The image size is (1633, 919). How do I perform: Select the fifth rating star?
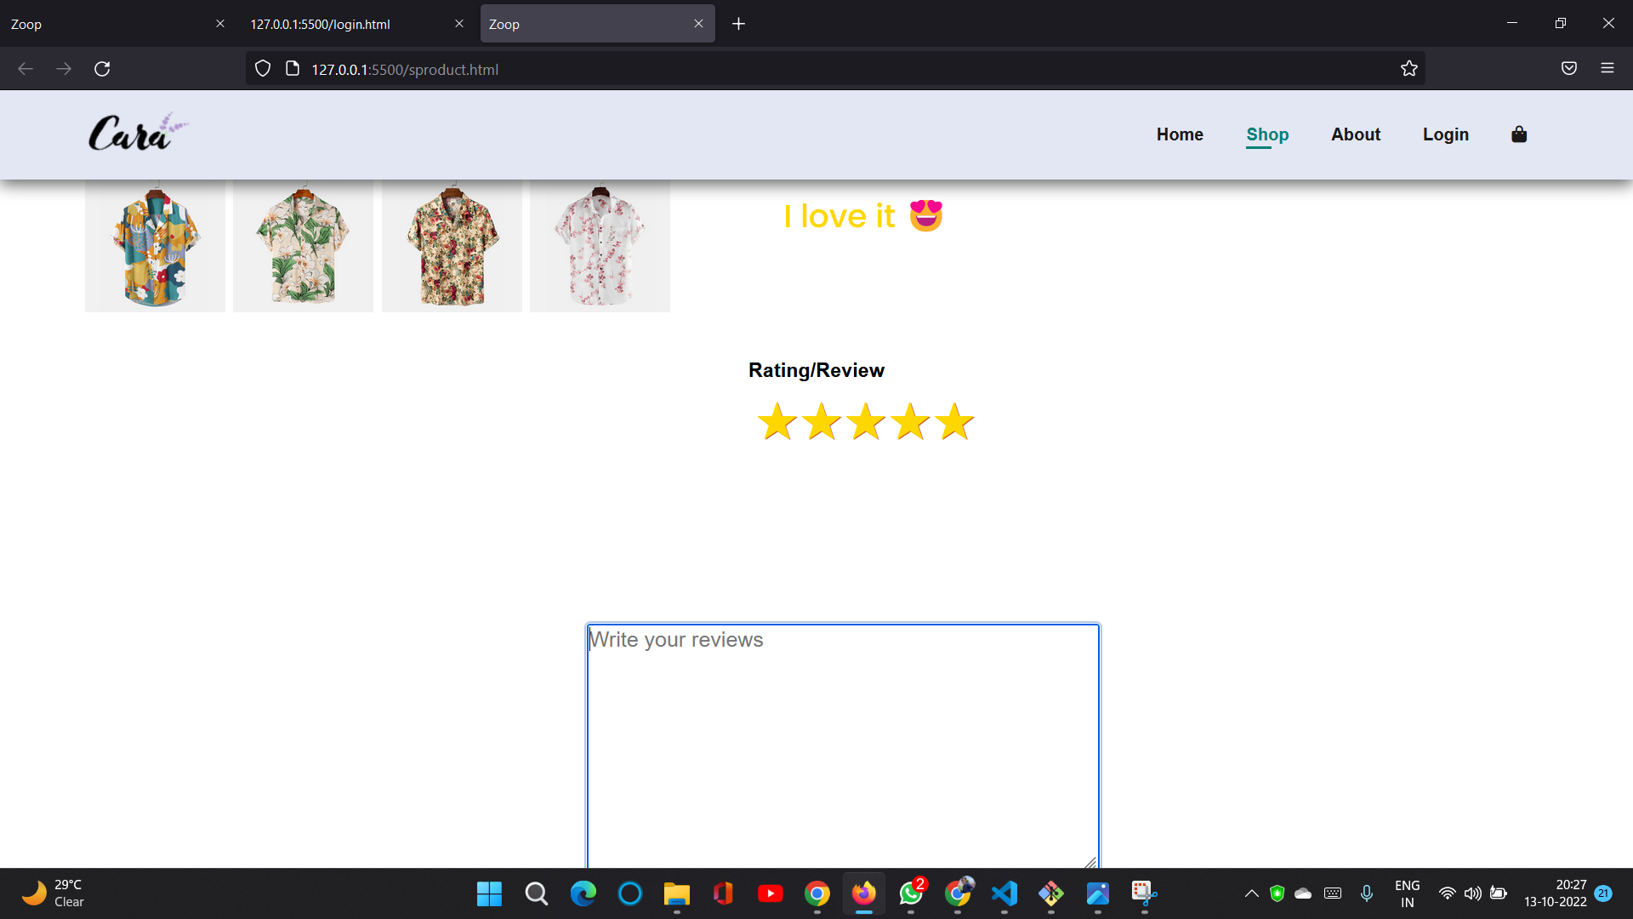954,422
